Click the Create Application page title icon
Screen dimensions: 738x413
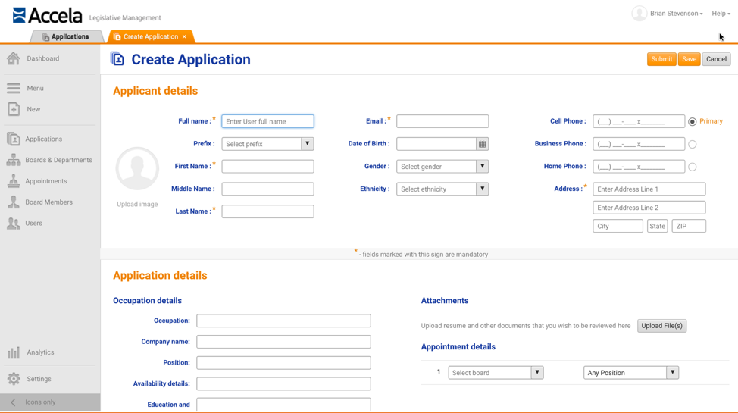(x=117, y=59)
